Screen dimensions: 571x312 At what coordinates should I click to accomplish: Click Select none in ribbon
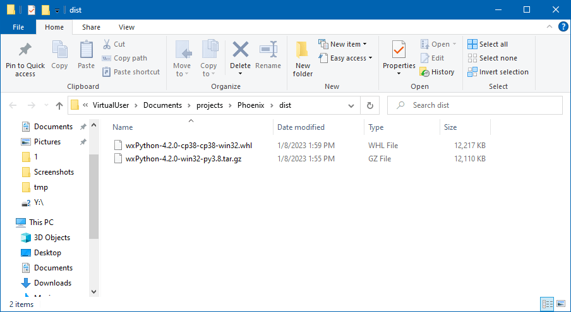492,58
